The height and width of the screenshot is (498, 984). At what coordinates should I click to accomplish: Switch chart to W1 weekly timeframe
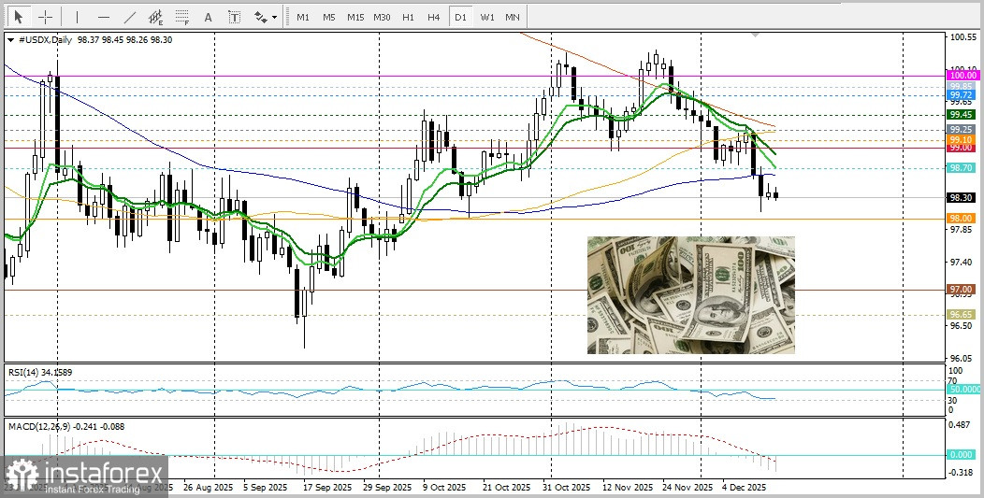tap(487, 17)
